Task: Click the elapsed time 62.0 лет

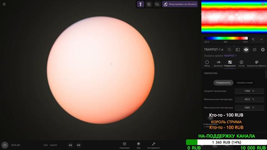Action: [16, 145]
